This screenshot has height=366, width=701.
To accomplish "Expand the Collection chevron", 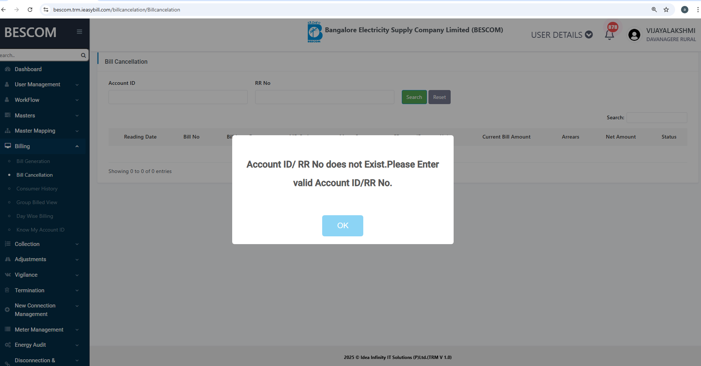I will click(77, 244).
